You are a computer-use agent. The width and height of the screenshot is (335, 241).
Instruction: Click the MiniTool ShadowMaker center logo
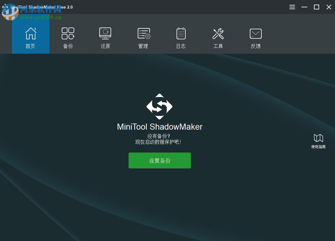point(159,107)
